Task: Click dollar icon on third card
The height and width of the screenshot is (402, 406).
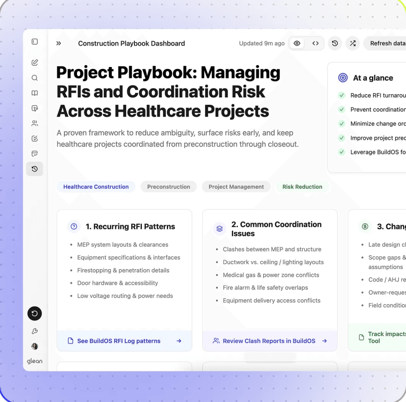Action: coord(365,227)
